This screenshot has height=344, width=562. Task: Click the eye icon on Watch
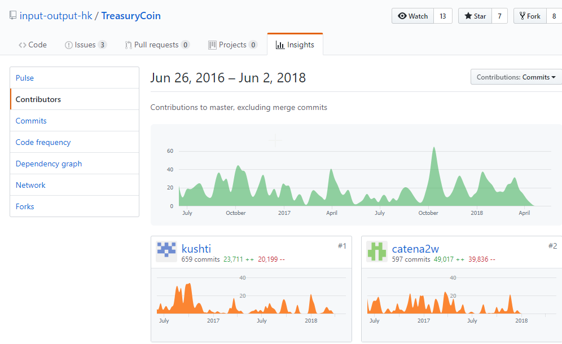click(x=402, y=16)
